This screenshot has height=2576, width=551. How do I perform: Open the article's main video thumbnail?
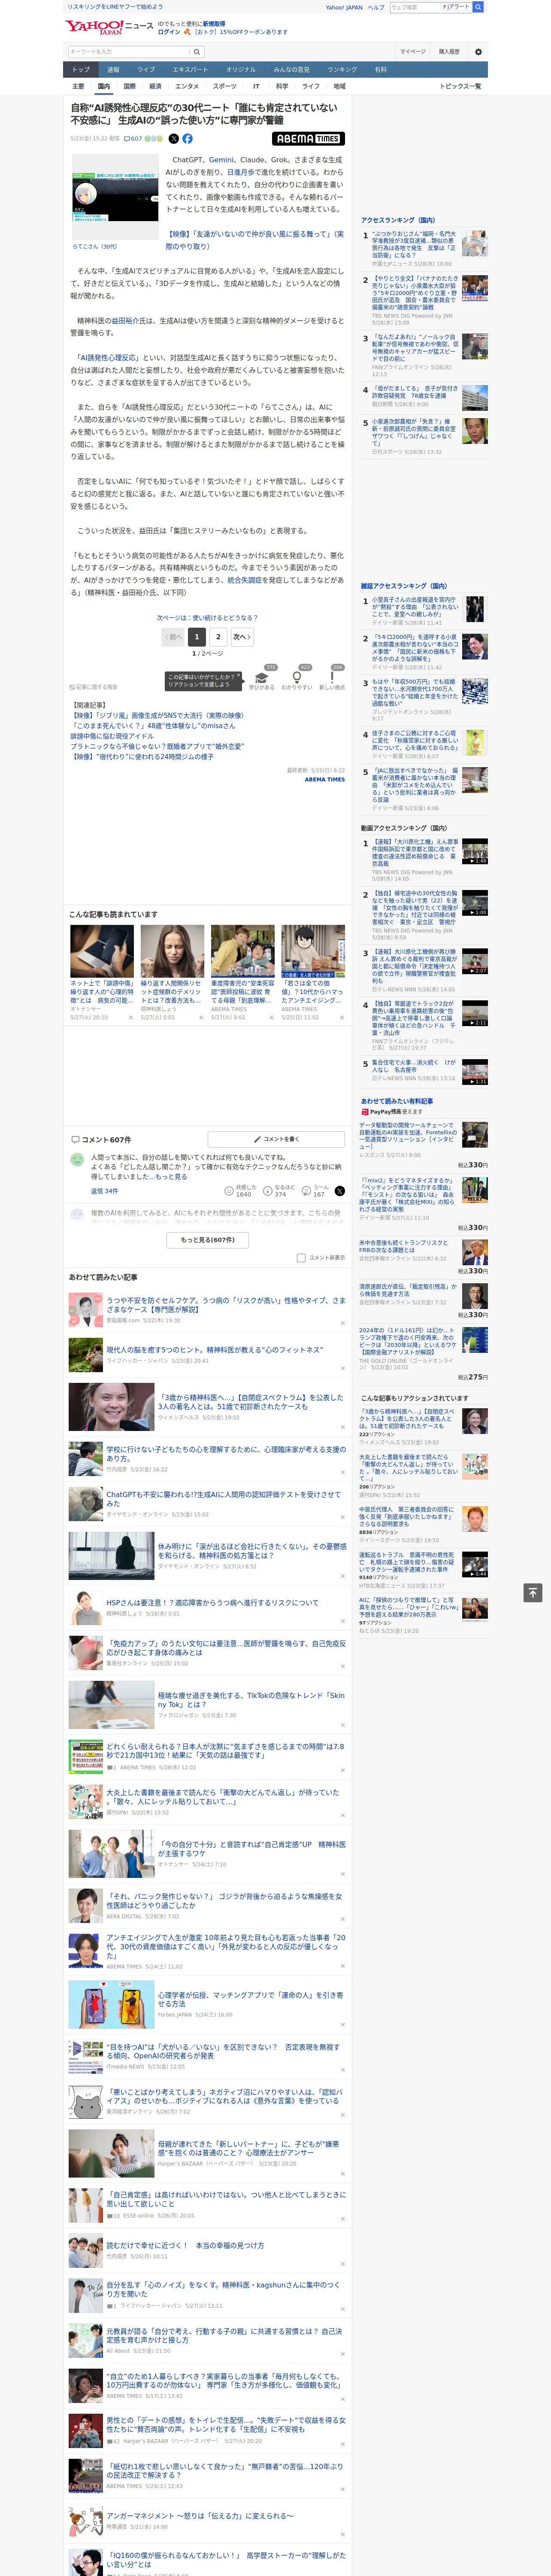coord(115,196)
